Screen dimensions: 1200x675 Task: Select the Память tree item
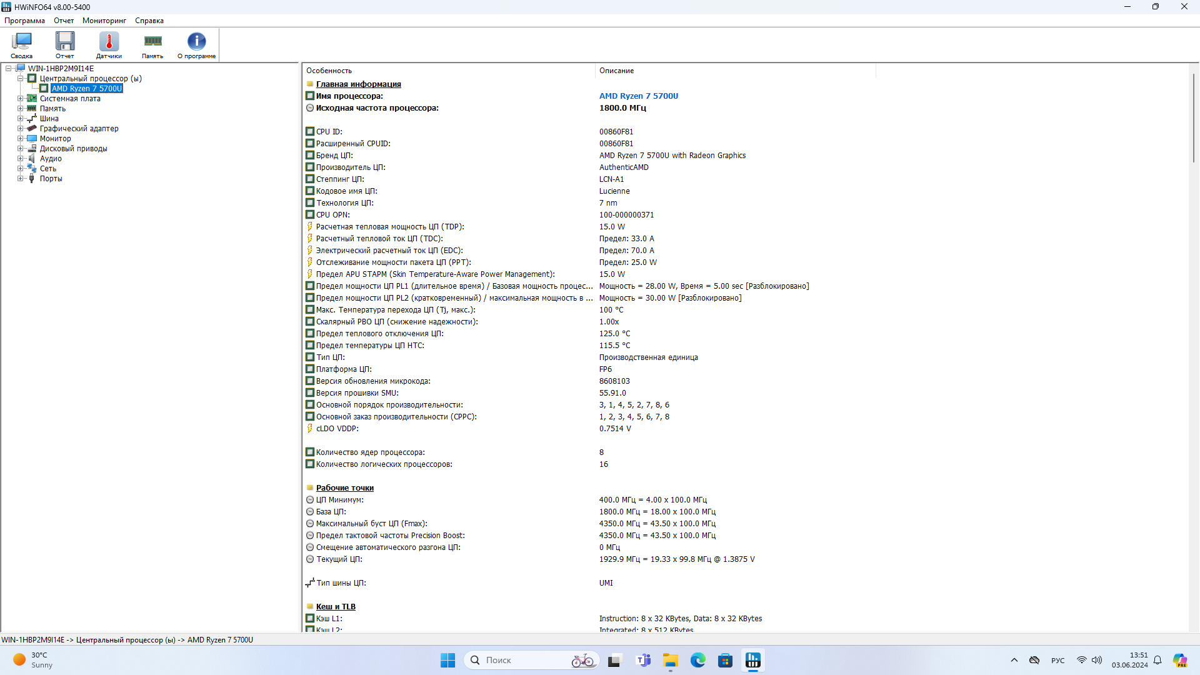click(x=52, y=109)
